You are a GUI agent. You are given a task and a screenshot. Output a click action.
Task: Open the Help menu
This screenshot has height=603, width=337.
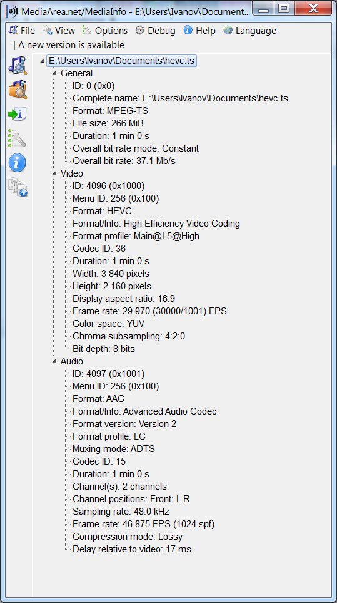199,31
